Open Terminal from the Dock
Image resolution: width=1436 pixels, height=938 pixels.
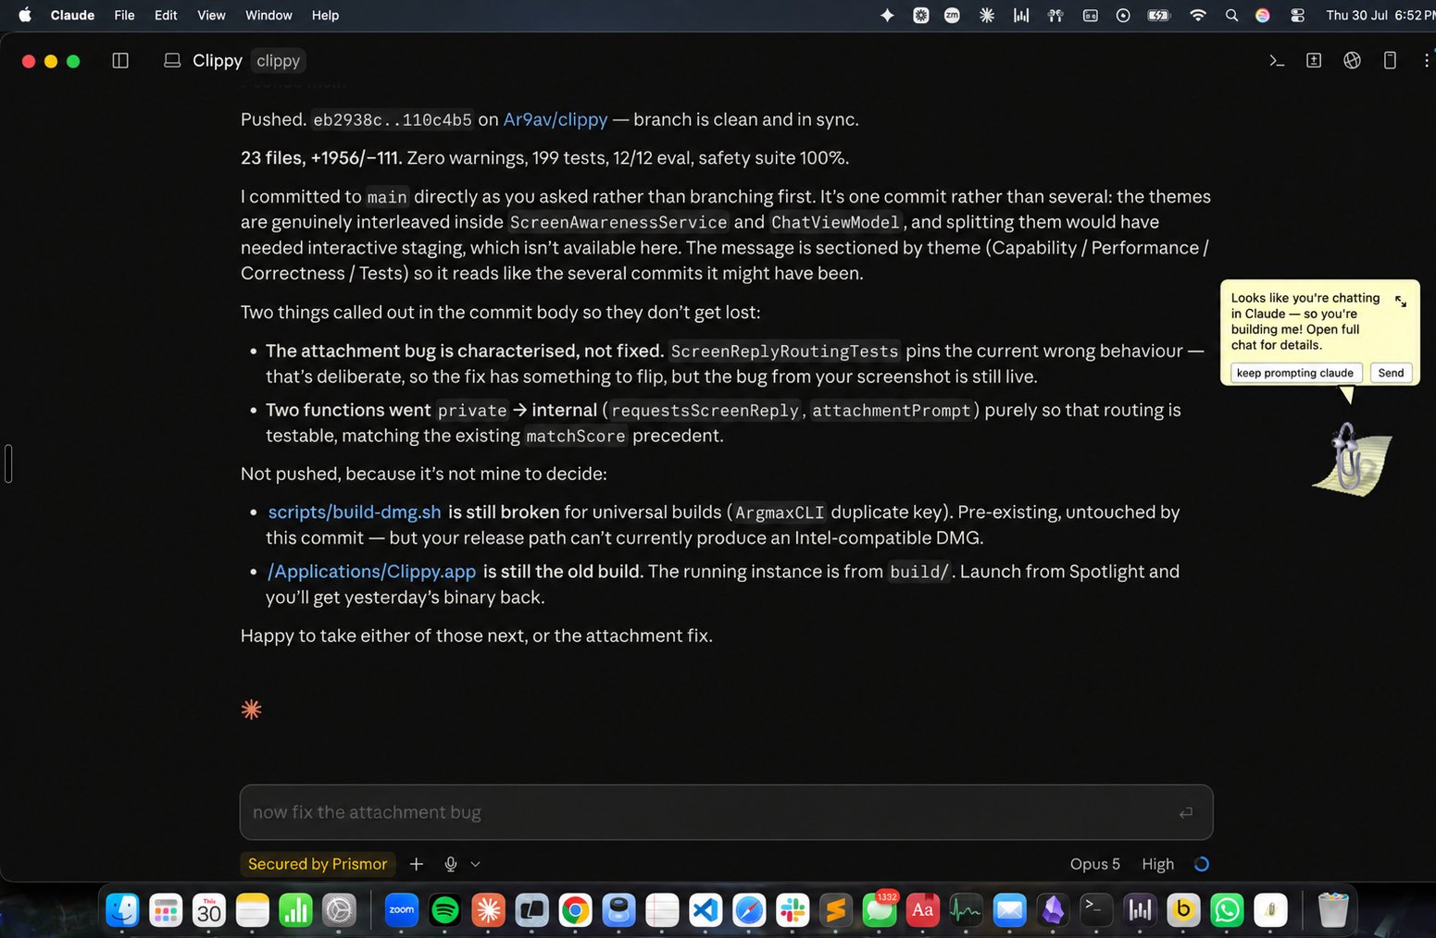1096,910
